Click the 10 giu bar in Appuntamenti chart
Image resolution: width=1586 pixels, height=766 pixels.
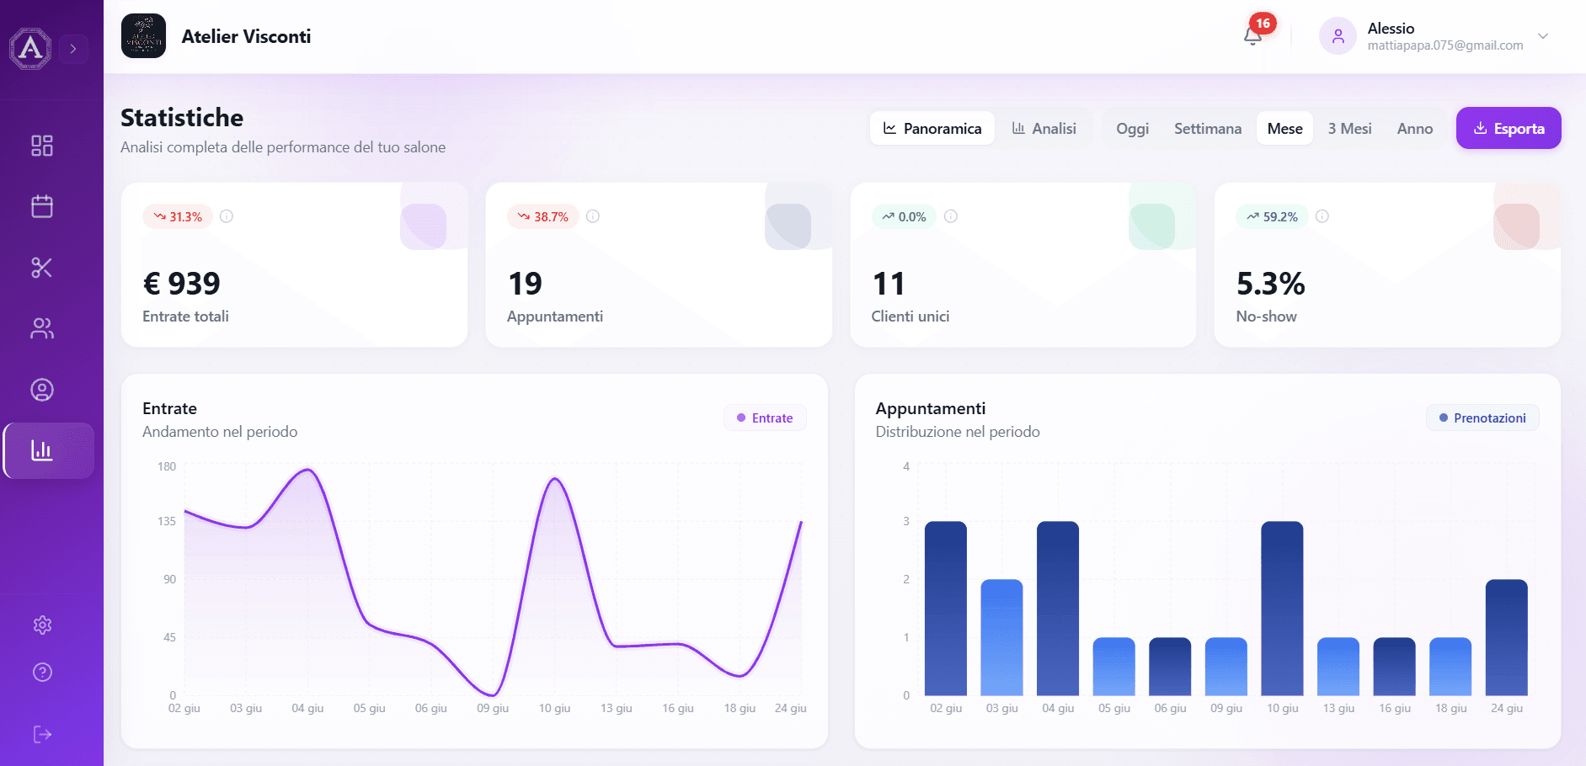(1282, 609)
